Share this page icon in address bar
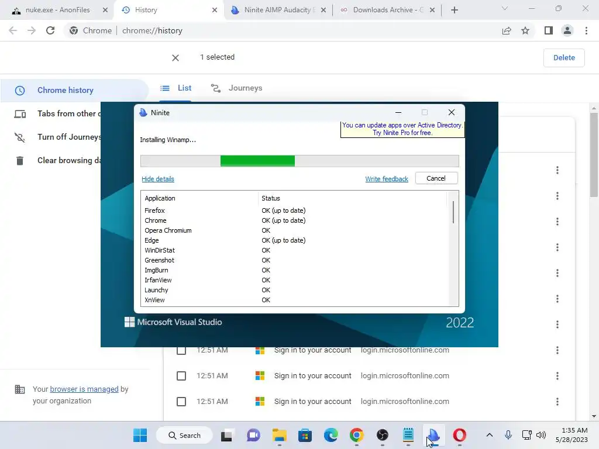Image resolution: width=599 pixels, height=449 pixels. pyautogui.click(x=507, y=30)
